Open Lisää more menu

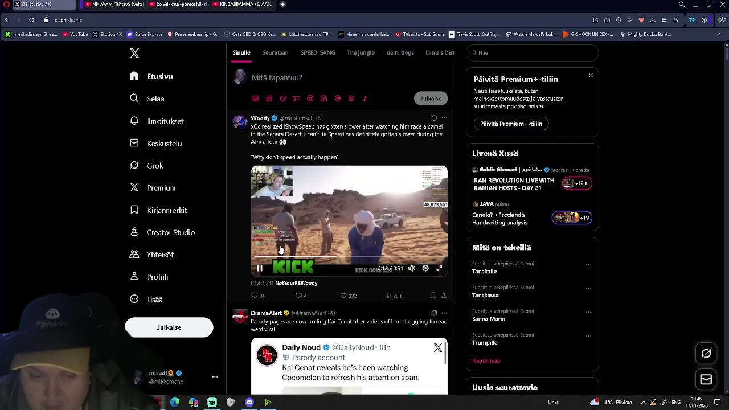tap(146, 299)
